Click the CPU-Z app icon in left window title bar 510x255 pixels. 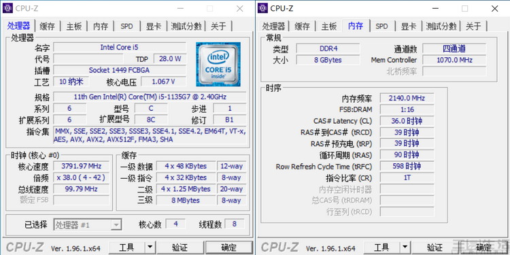point(7,8)
